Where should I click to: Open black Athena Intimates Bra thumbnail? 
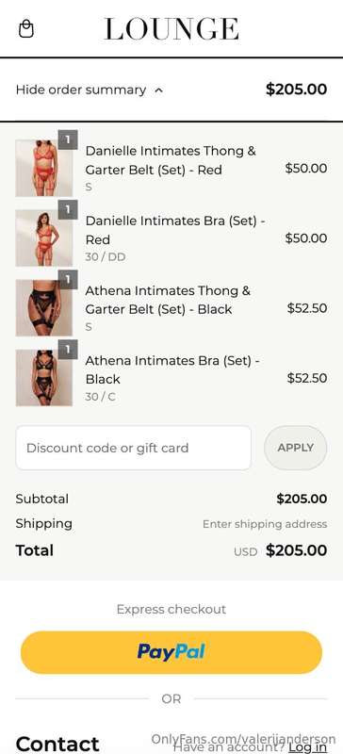tap(43, 378)
